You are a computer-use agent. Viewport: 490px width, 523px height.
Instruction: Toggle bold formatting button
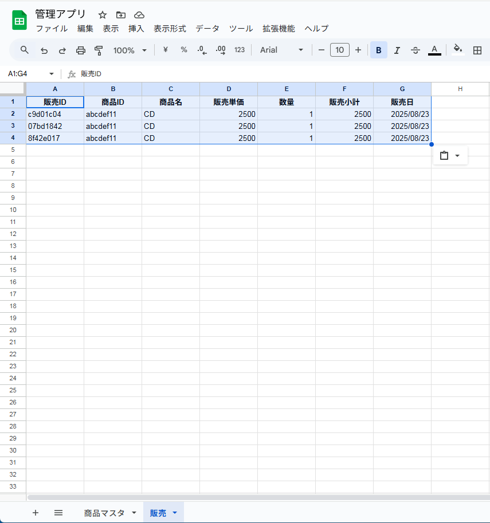[x=378, y=50]
